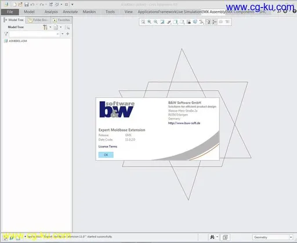Switch to the Analysis ribbon tab
Viewport: 297px width, 243px height.
(51, 12)
